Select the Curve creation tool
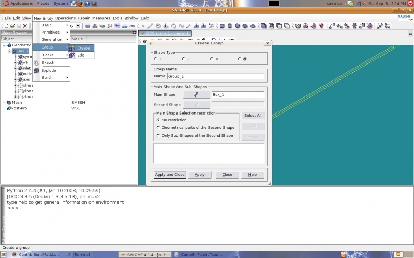Screen dimensions: 414x258 tap(181, 26)
